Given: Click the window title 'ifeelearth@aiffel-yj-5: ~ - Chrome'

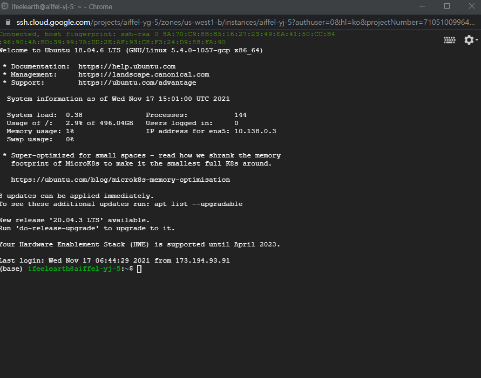Looking at the screenshot, I should coord(62,6).
